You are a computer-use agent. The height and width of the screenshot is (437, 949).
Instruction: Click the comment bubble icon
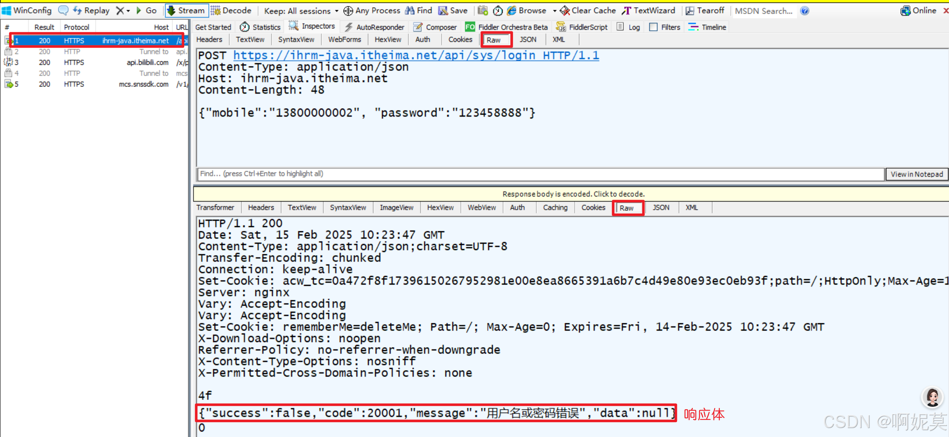click(x=63, y=11)
